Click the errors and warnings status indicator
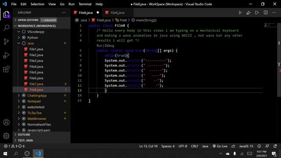 pos(14,146)
